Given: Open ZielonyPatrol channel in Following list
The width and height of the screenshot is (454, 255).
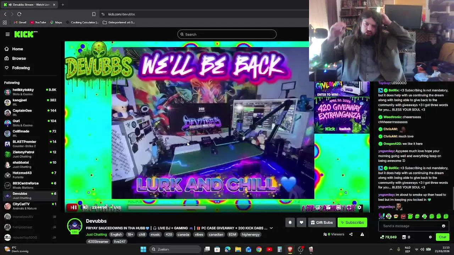Looking at the screenshot, I should tap(30, 154).
